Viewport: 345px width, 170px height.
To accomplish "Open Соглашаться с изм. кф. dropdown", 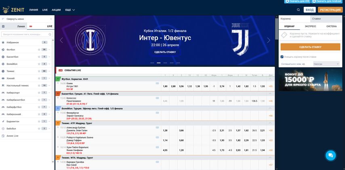I will [x=326, y=64].
